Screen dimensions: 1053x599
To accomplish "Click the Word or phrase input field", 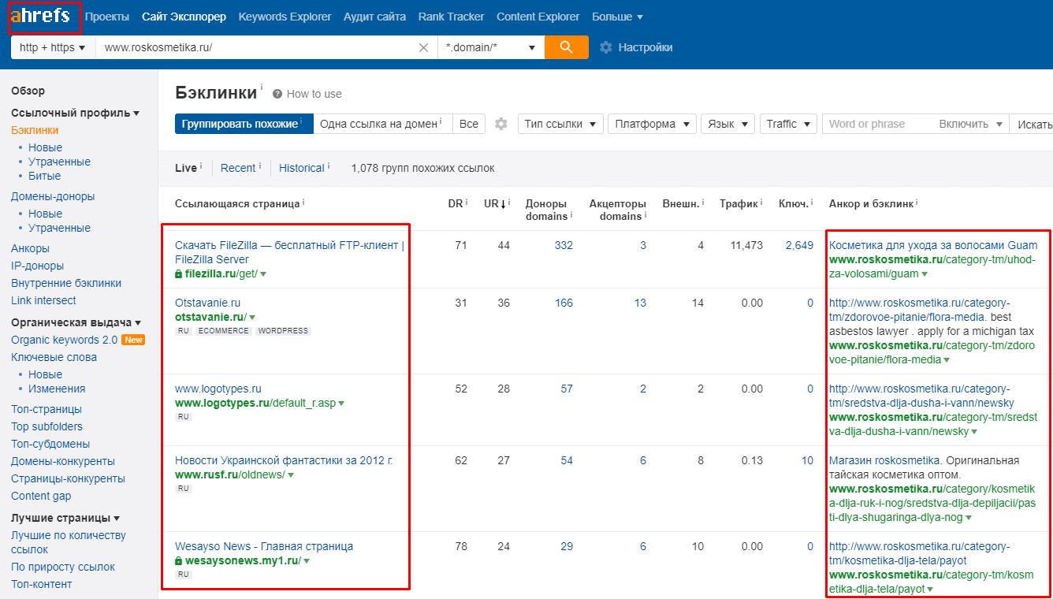I will click(x=877, y=124).
